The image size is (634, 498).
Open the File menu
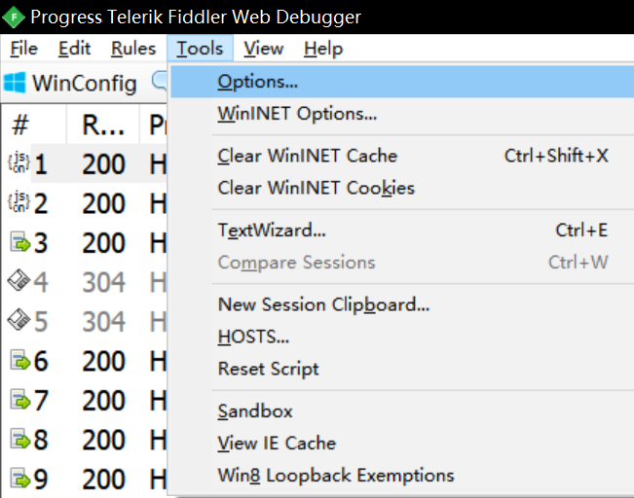pyautogui.click(x=23, y=49)
